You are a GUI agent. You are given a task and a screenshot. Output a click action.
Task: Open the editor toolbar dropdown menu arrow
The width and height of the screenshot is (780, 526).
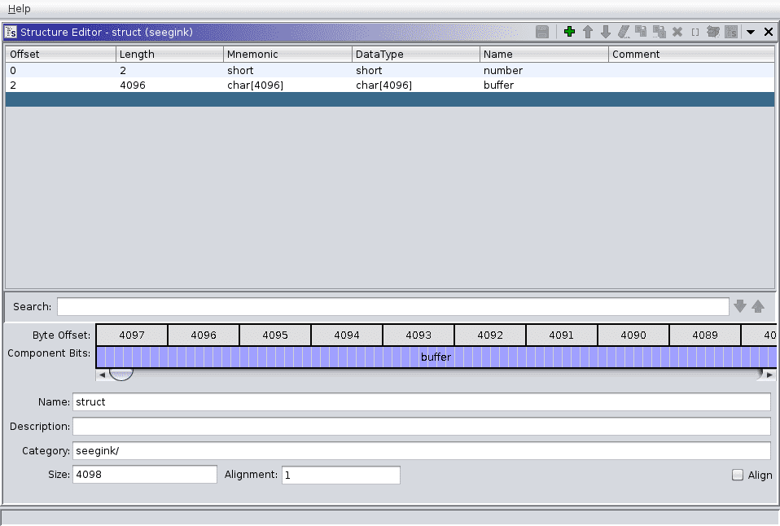pyautogui.click(x=751, y=32)
